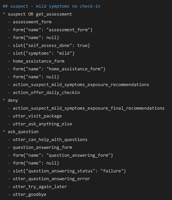Image resolution: width=172 pixels, height=200 pixels.
Task: Click the form name 'question_answering_form' JSON line
Action: coord(61,155)
